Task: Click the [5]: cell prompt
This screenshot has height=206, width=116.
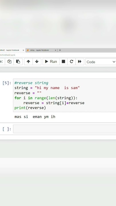Action: click(7, 83)
